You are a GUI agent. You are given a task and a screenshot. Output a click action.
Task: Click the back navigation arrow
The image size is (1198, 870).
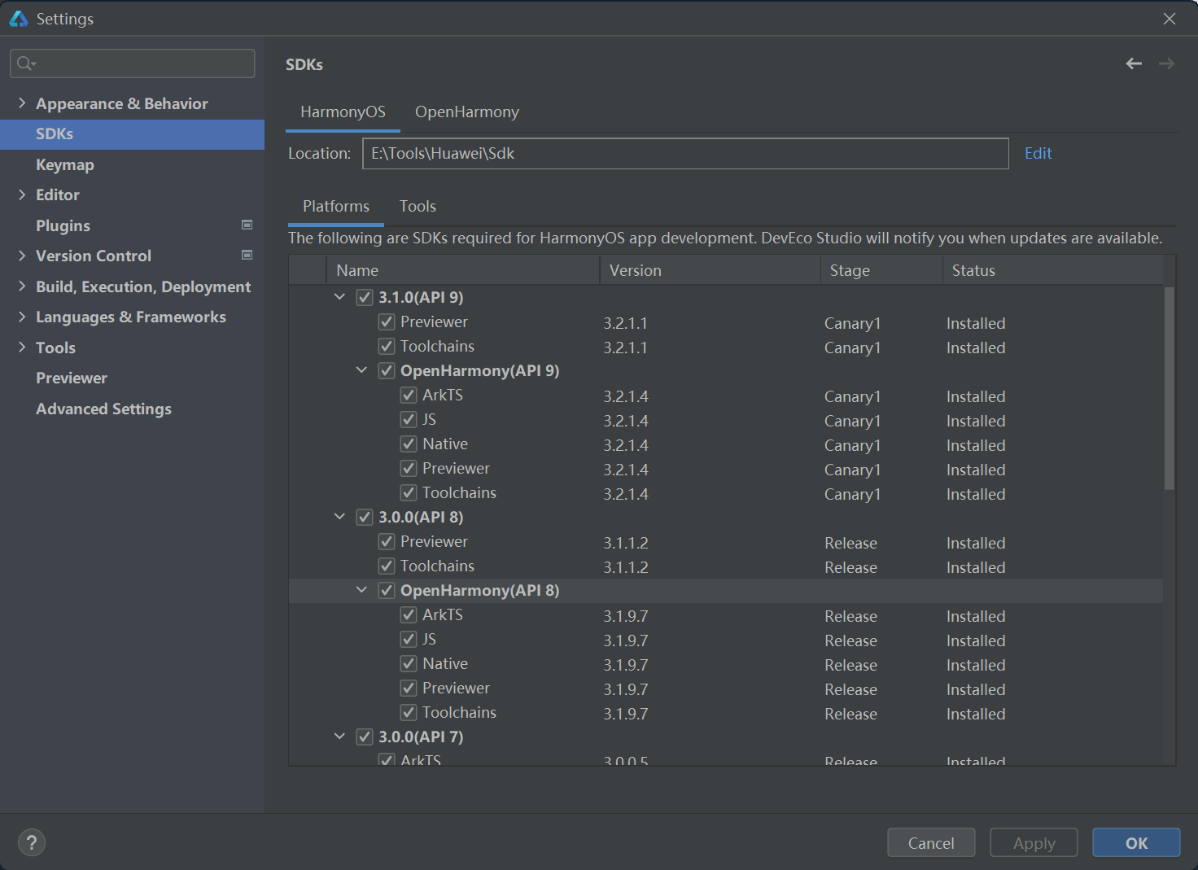[1134, 63]
